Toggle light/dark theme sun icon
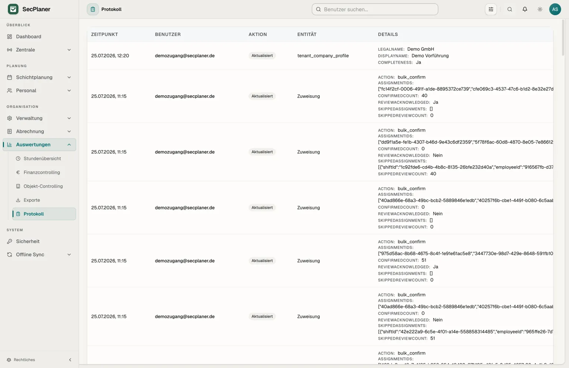 pos(540,9)
